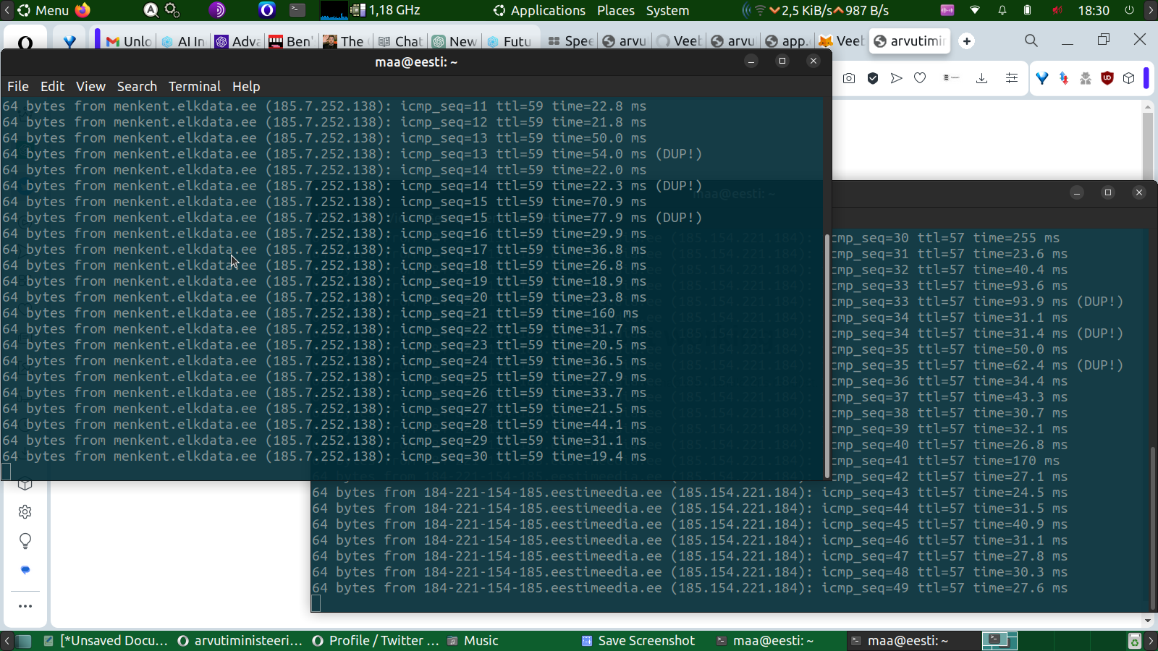Open terminal launcher in top panel
This screenshot has width=1158, height=651.
(297, 10)
